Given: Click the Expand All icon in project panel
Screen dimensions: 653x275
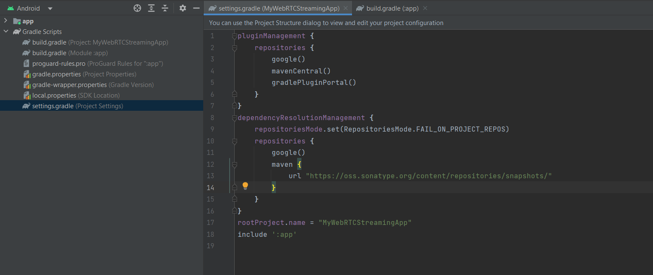Looking at the screenshot, I should pos(151,8).
